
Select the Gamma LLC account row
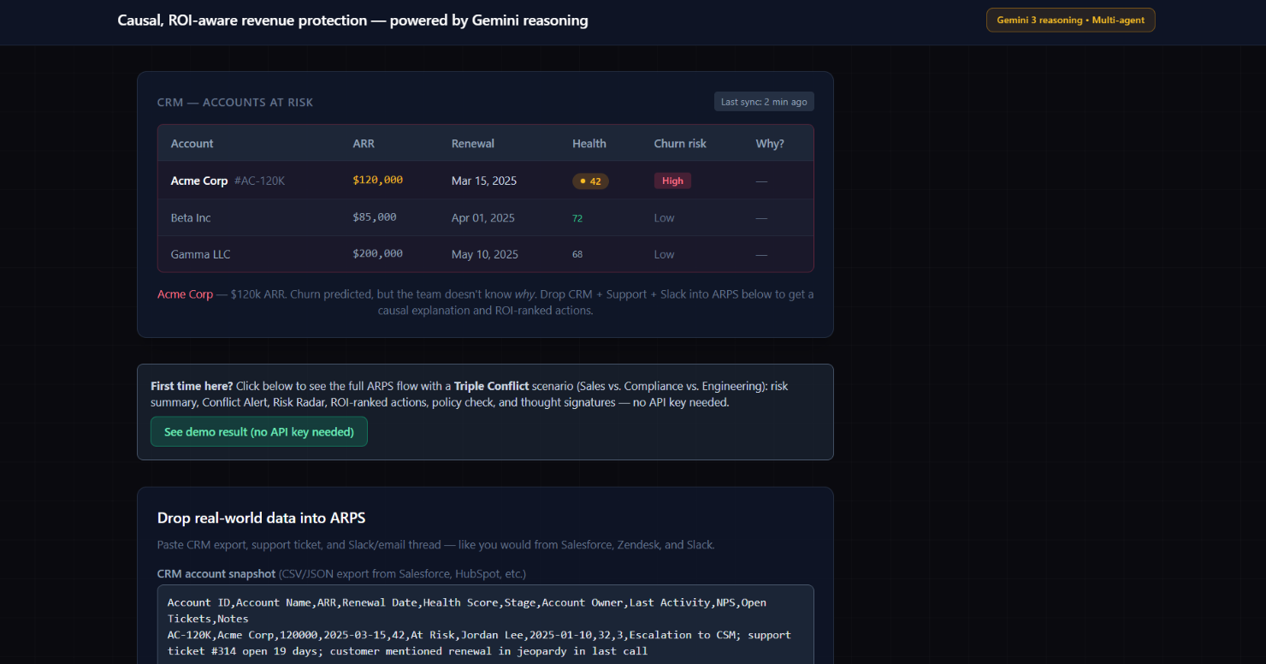(485, 254)
